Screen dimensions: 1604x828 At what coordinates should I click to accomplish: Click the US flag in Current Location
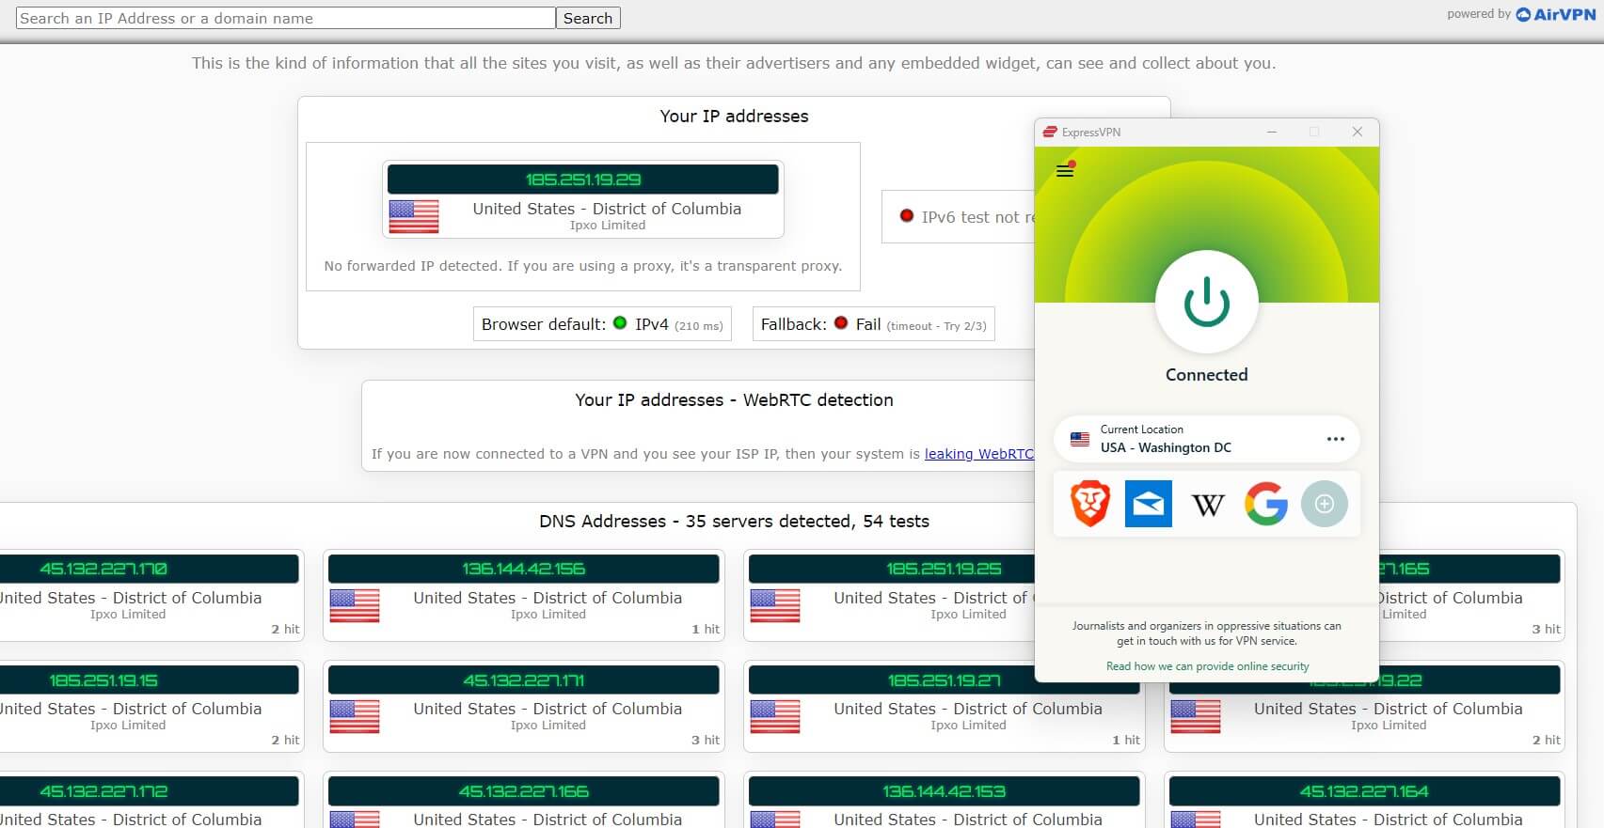tap(1080, 439)
